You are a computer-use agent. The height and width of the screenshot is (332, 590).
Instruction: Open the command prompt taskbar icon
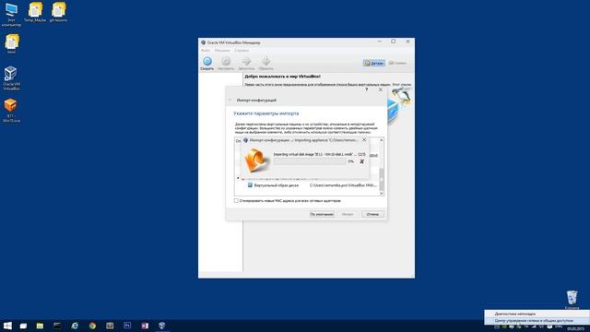[57, 326]
